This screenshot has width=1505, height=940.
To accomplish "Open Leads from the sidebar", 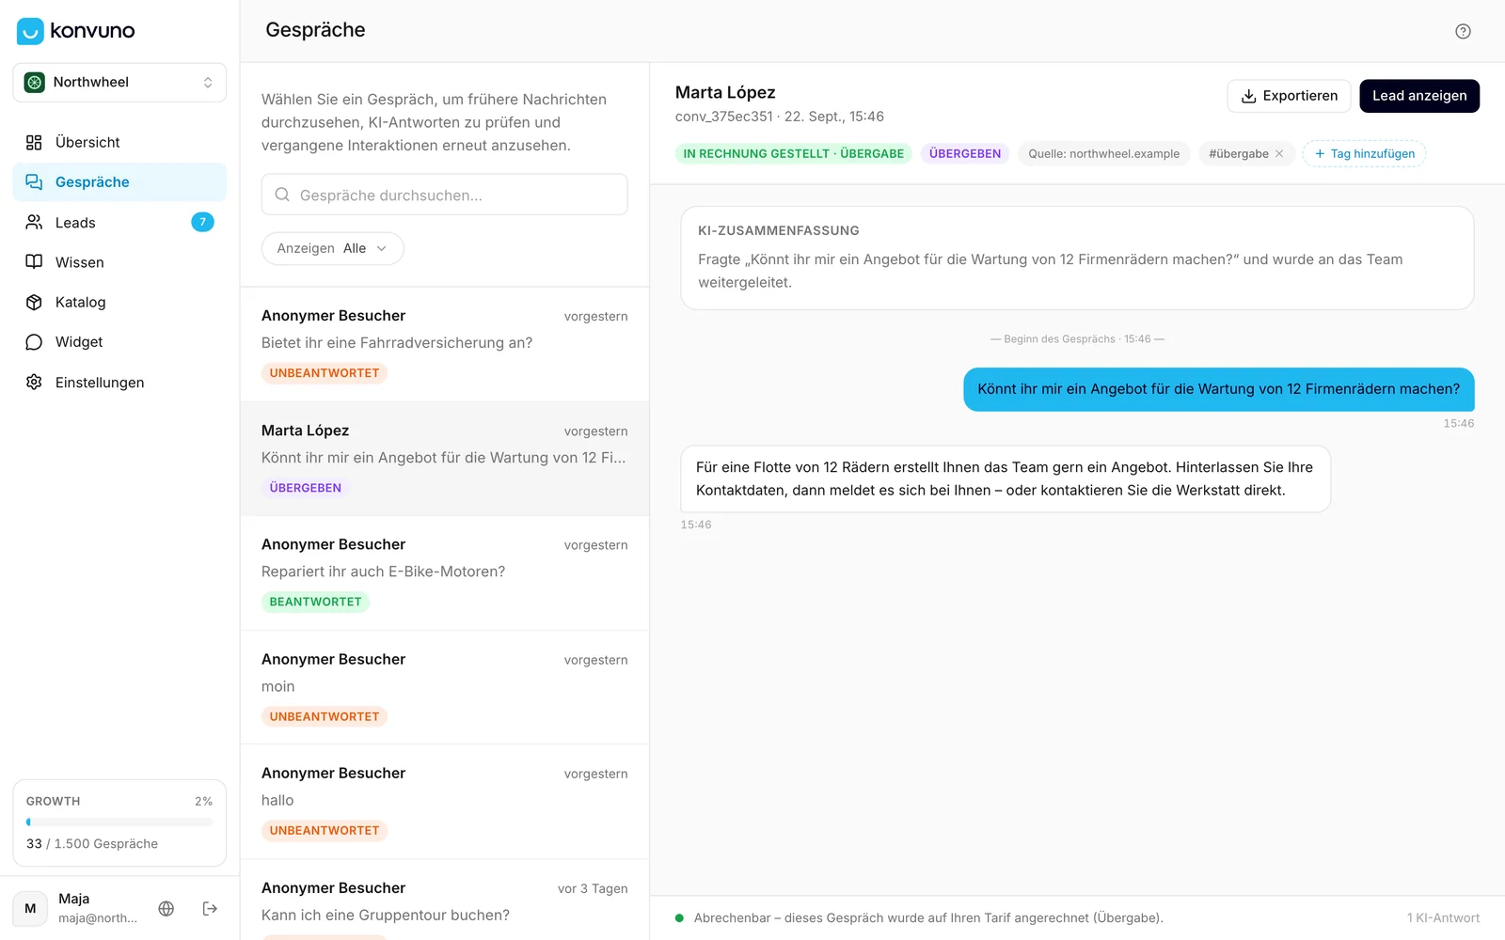I will [x=119, y=222].
